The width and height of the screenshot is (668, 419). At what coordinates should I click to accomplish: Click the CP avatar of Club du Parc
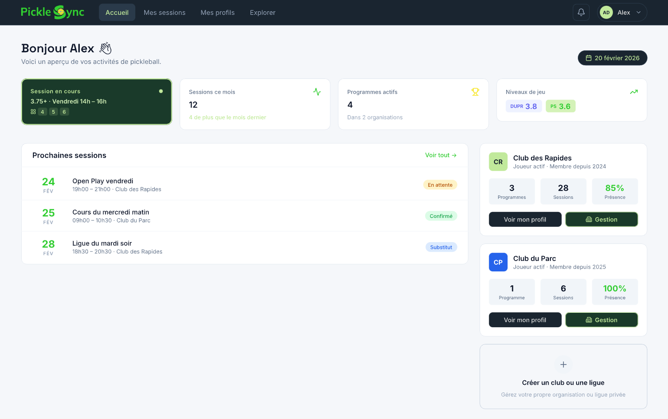click(x=498, y=262)
